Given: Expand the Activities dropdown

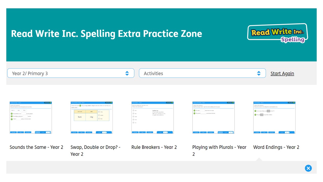Looking at the screenshot, I should click(x=202, y=73).
